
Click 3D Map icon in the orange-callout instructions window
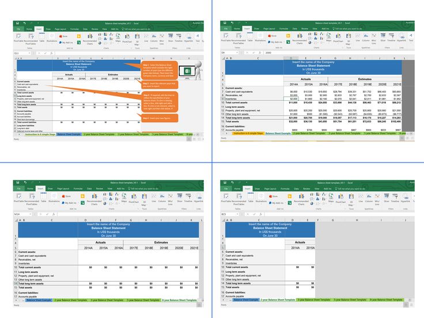(137, 39)
